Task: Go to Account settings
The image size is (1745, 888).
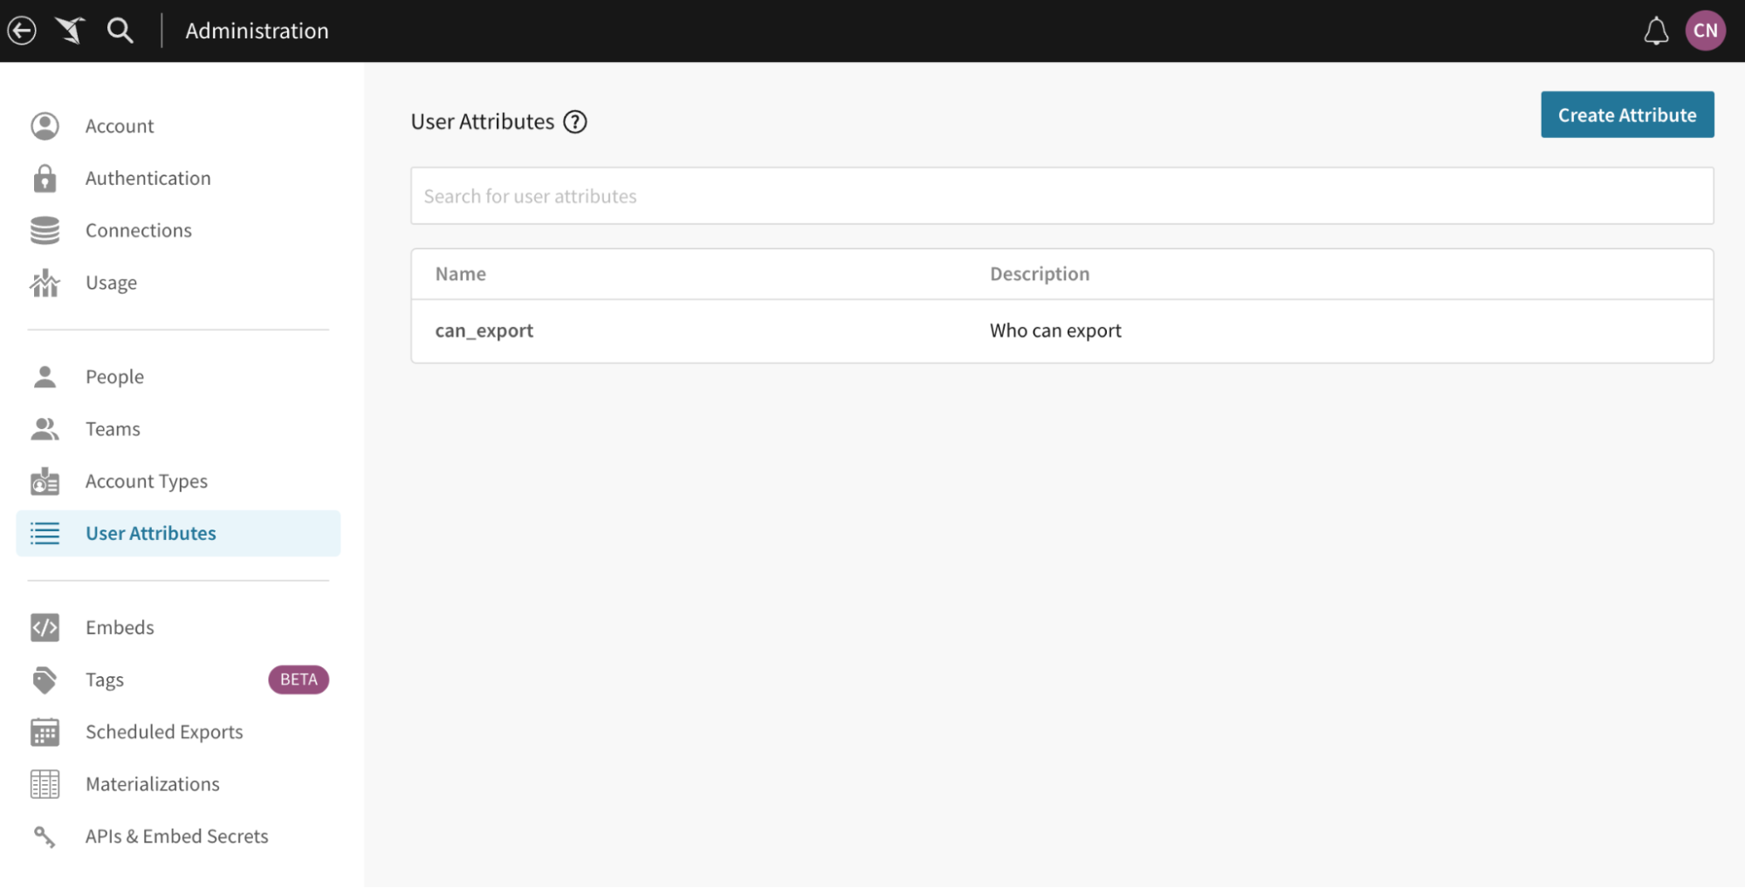Action: tap(120, 126)
